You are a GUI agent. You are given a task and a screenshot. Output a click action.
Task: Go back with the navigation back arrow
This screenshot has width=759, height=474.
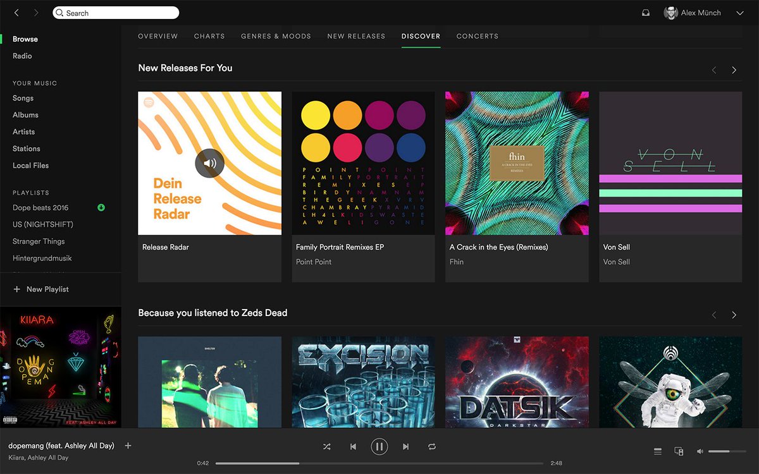[16, 13]
